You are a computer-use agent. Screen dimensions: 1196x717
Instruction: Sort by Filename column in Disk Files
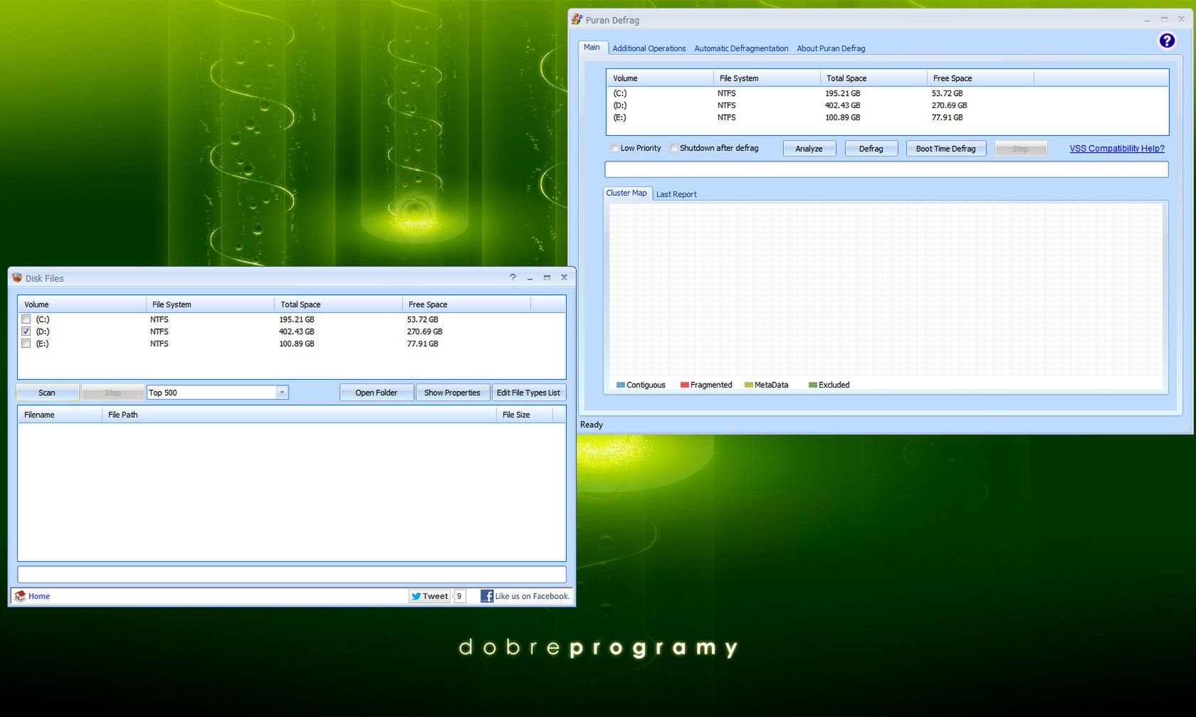click(60, 415)
